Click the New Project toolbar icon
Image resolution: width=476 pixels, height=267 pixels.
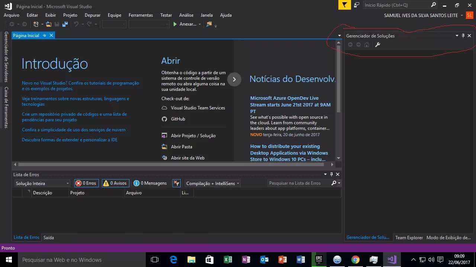pos(36,24)
